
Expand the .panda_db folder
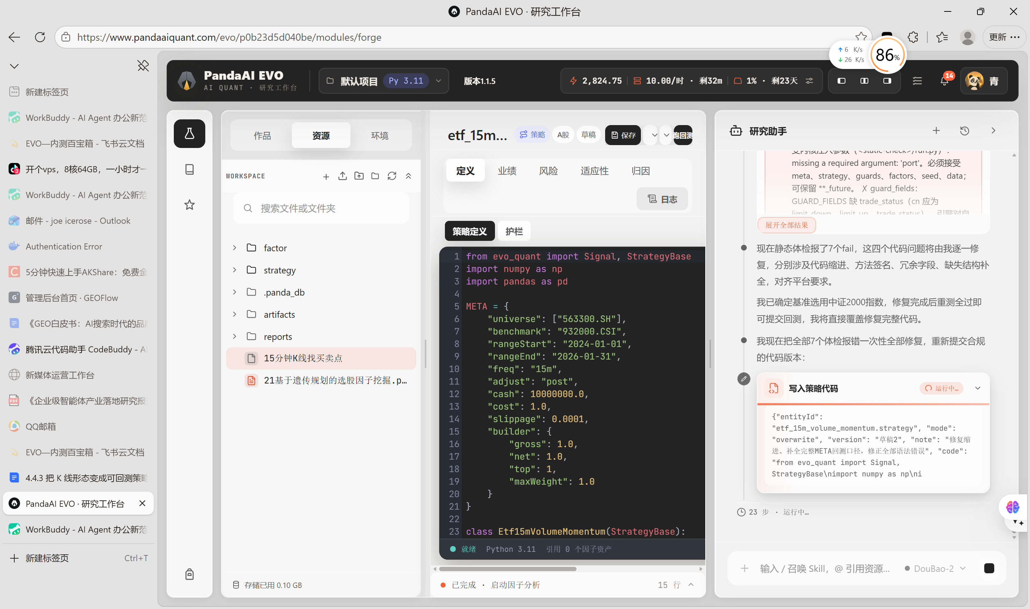point(234,292)
